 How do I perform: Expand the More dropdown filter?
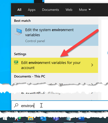click(85, 10)
